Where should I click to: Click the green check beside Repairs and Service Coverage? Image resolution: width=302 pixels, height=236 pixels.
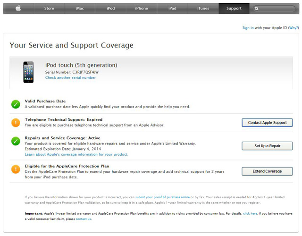[16, 141]
